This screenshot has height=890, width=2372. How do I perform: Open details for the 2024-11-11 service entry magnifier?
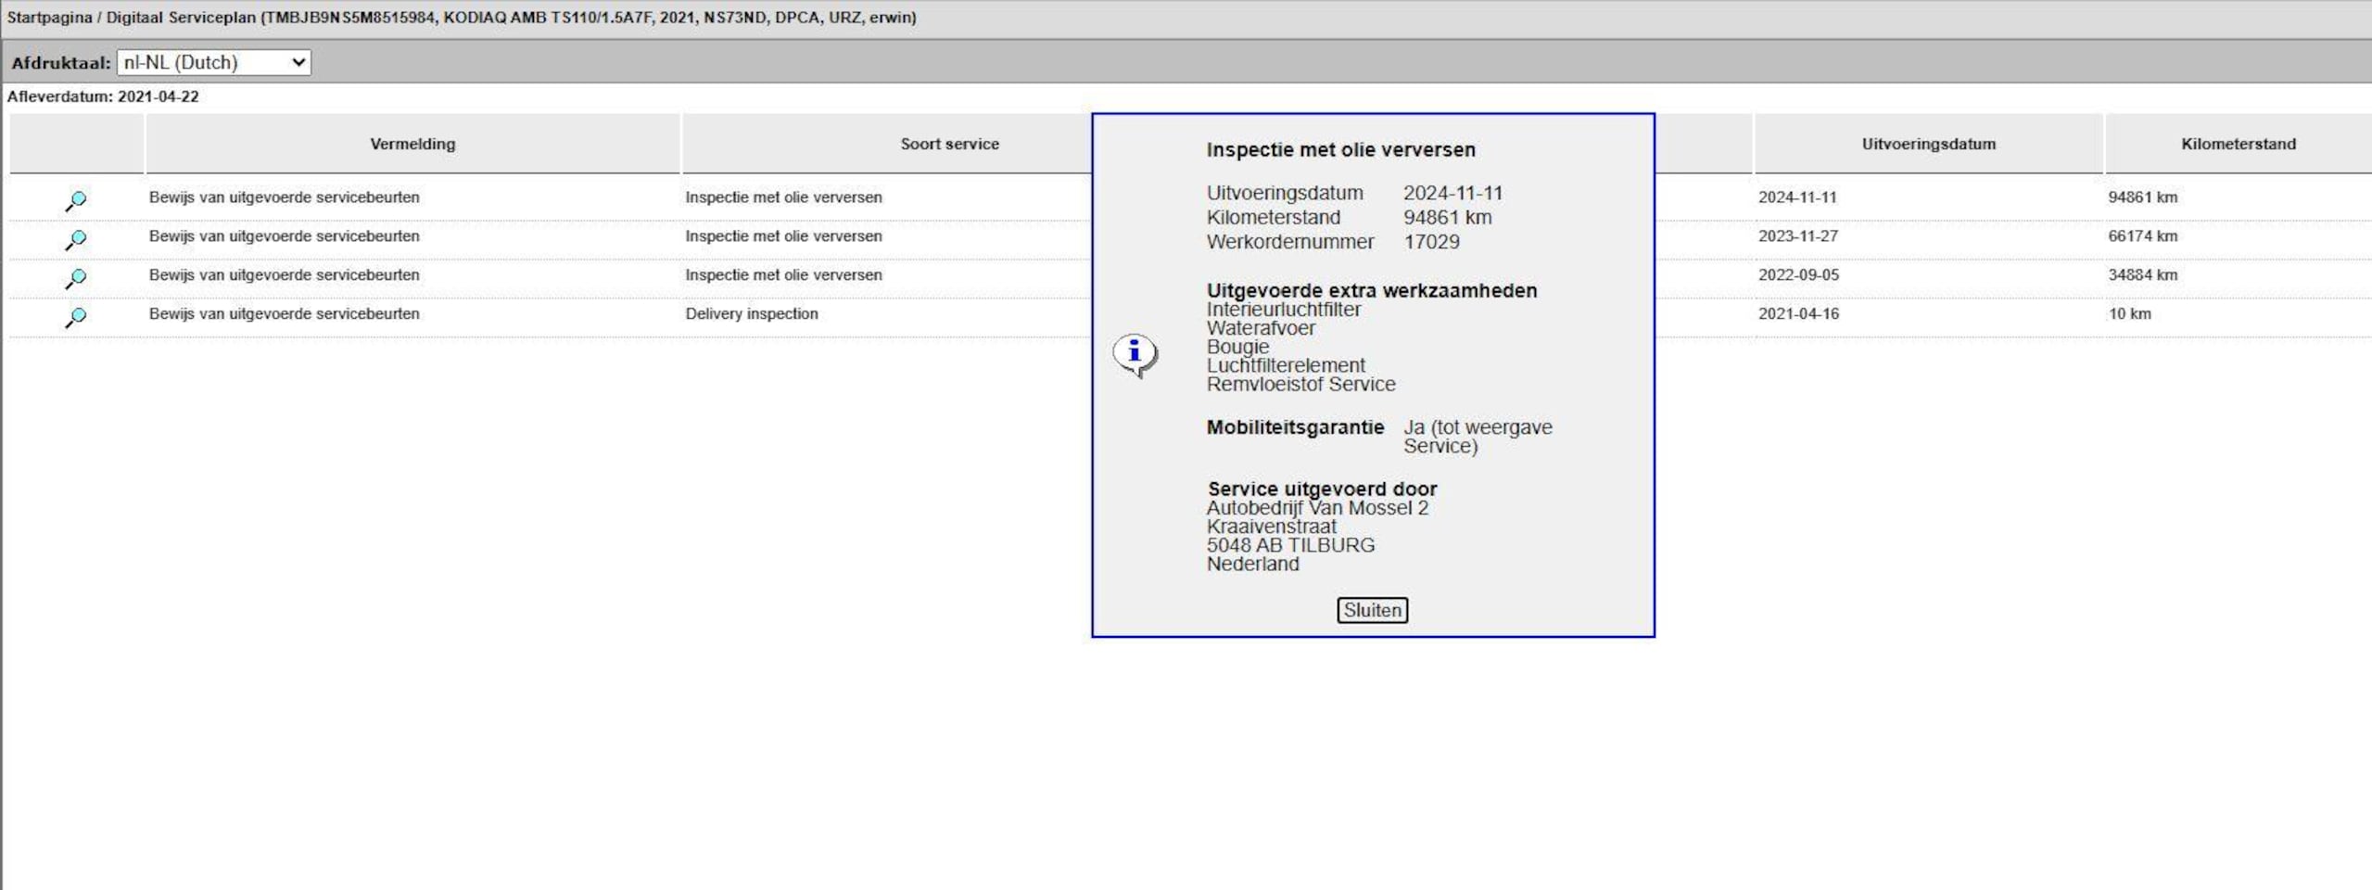tap(76, 200)
